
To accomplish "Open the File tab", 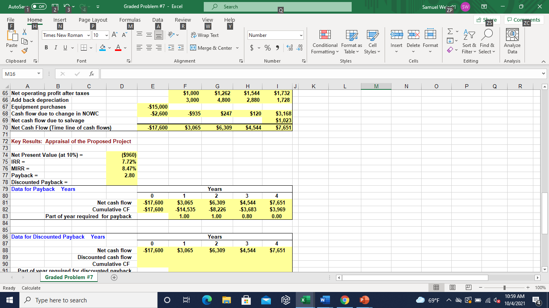I will [11, 20].
